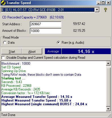112x118 pixels.
Task: Click the log scrollbar down arrow
Action: pyautogui.click(x=108, y=109)
